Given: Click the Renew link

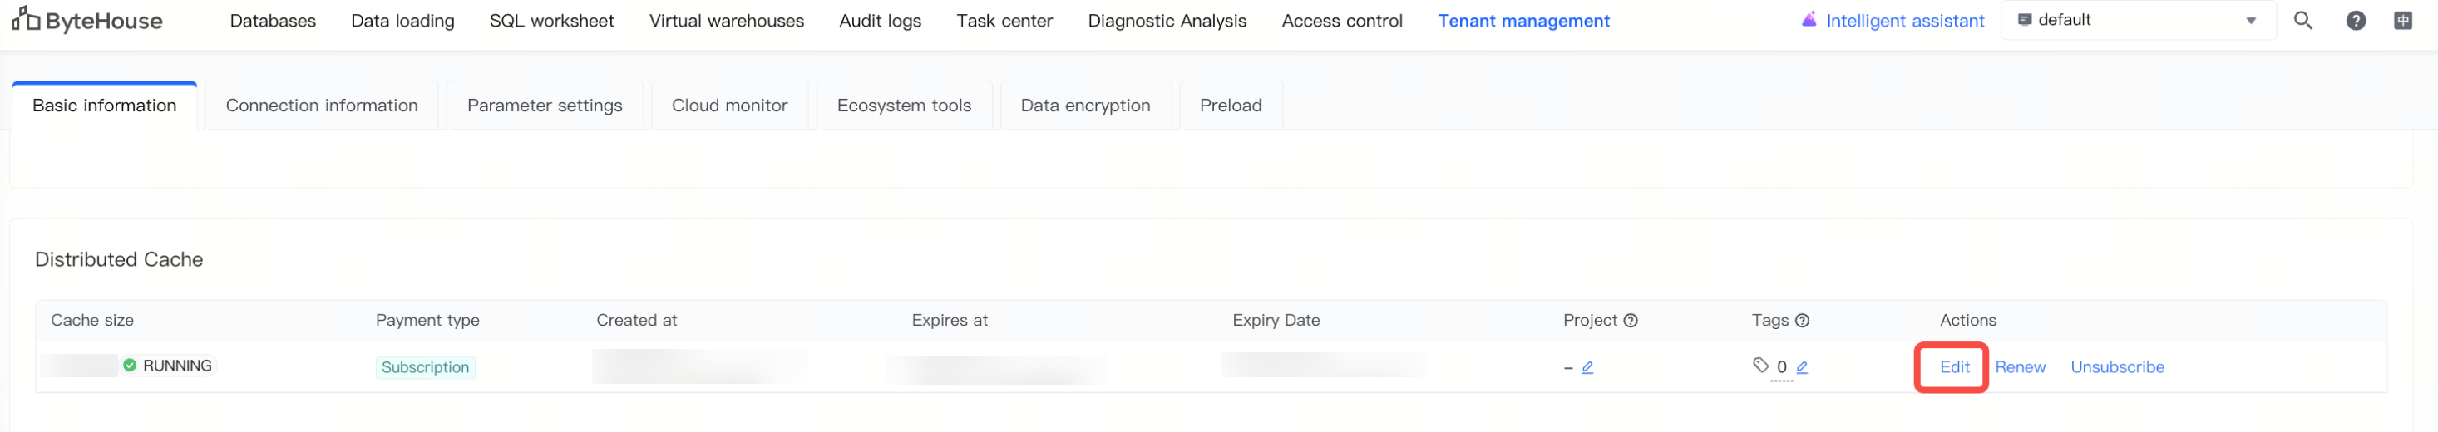Looking at the screenshot, I should pyautogui.click(x=2019, y=366).
